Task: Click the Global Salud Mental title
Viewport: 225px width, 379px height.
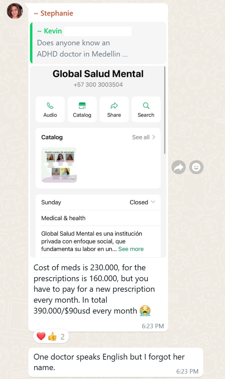Action: coord(98,74)
